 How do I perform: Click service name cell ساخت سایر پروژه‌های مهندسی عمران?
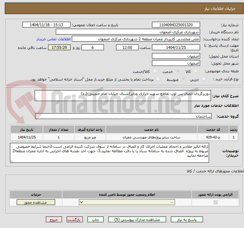click(x=151, y=138)
